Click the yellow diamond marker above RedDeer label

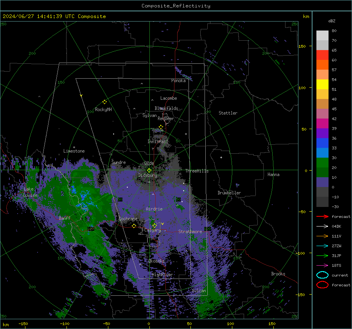161,127
